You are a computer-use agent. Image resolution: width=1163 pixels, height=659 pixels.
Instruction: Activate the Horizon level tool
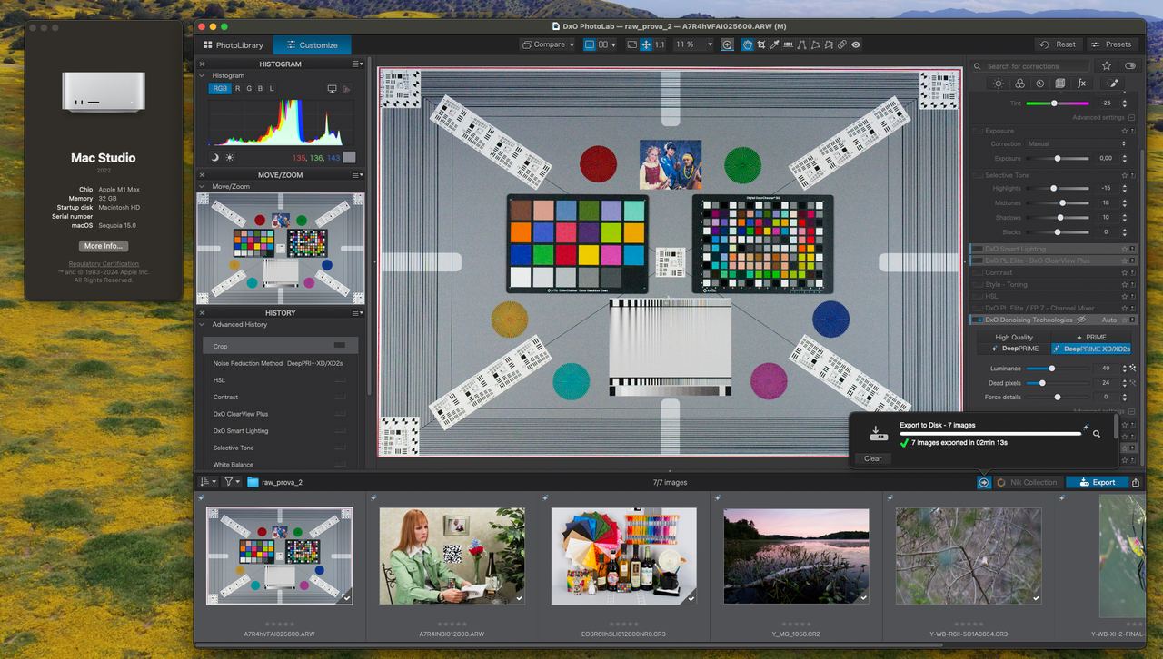tap(789, 44)
